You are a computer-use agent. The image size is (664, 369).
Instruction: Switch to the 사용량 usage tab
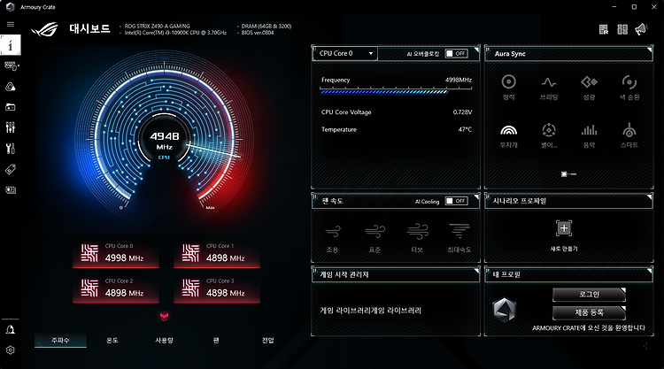(165, 340)
